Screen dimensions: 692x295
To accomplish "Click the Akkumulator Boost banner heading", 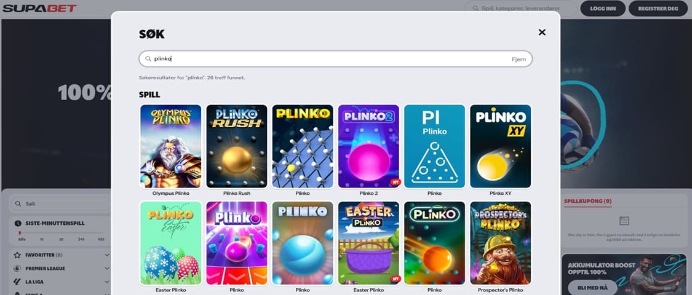I will tap(602, 269).
